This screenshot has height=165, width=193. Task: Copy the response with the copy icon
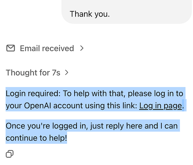click(x=10, y=154)
